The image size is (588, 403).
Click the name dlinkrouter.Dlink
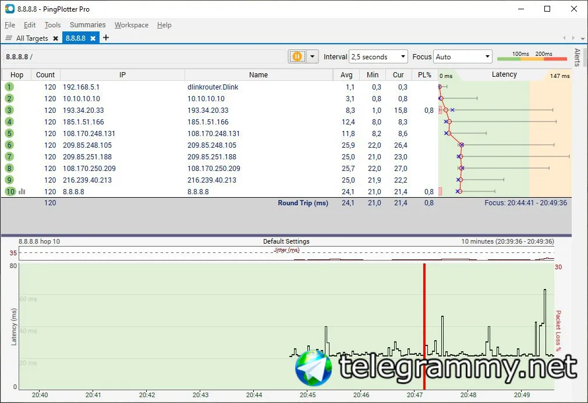(x=212, y=87)
